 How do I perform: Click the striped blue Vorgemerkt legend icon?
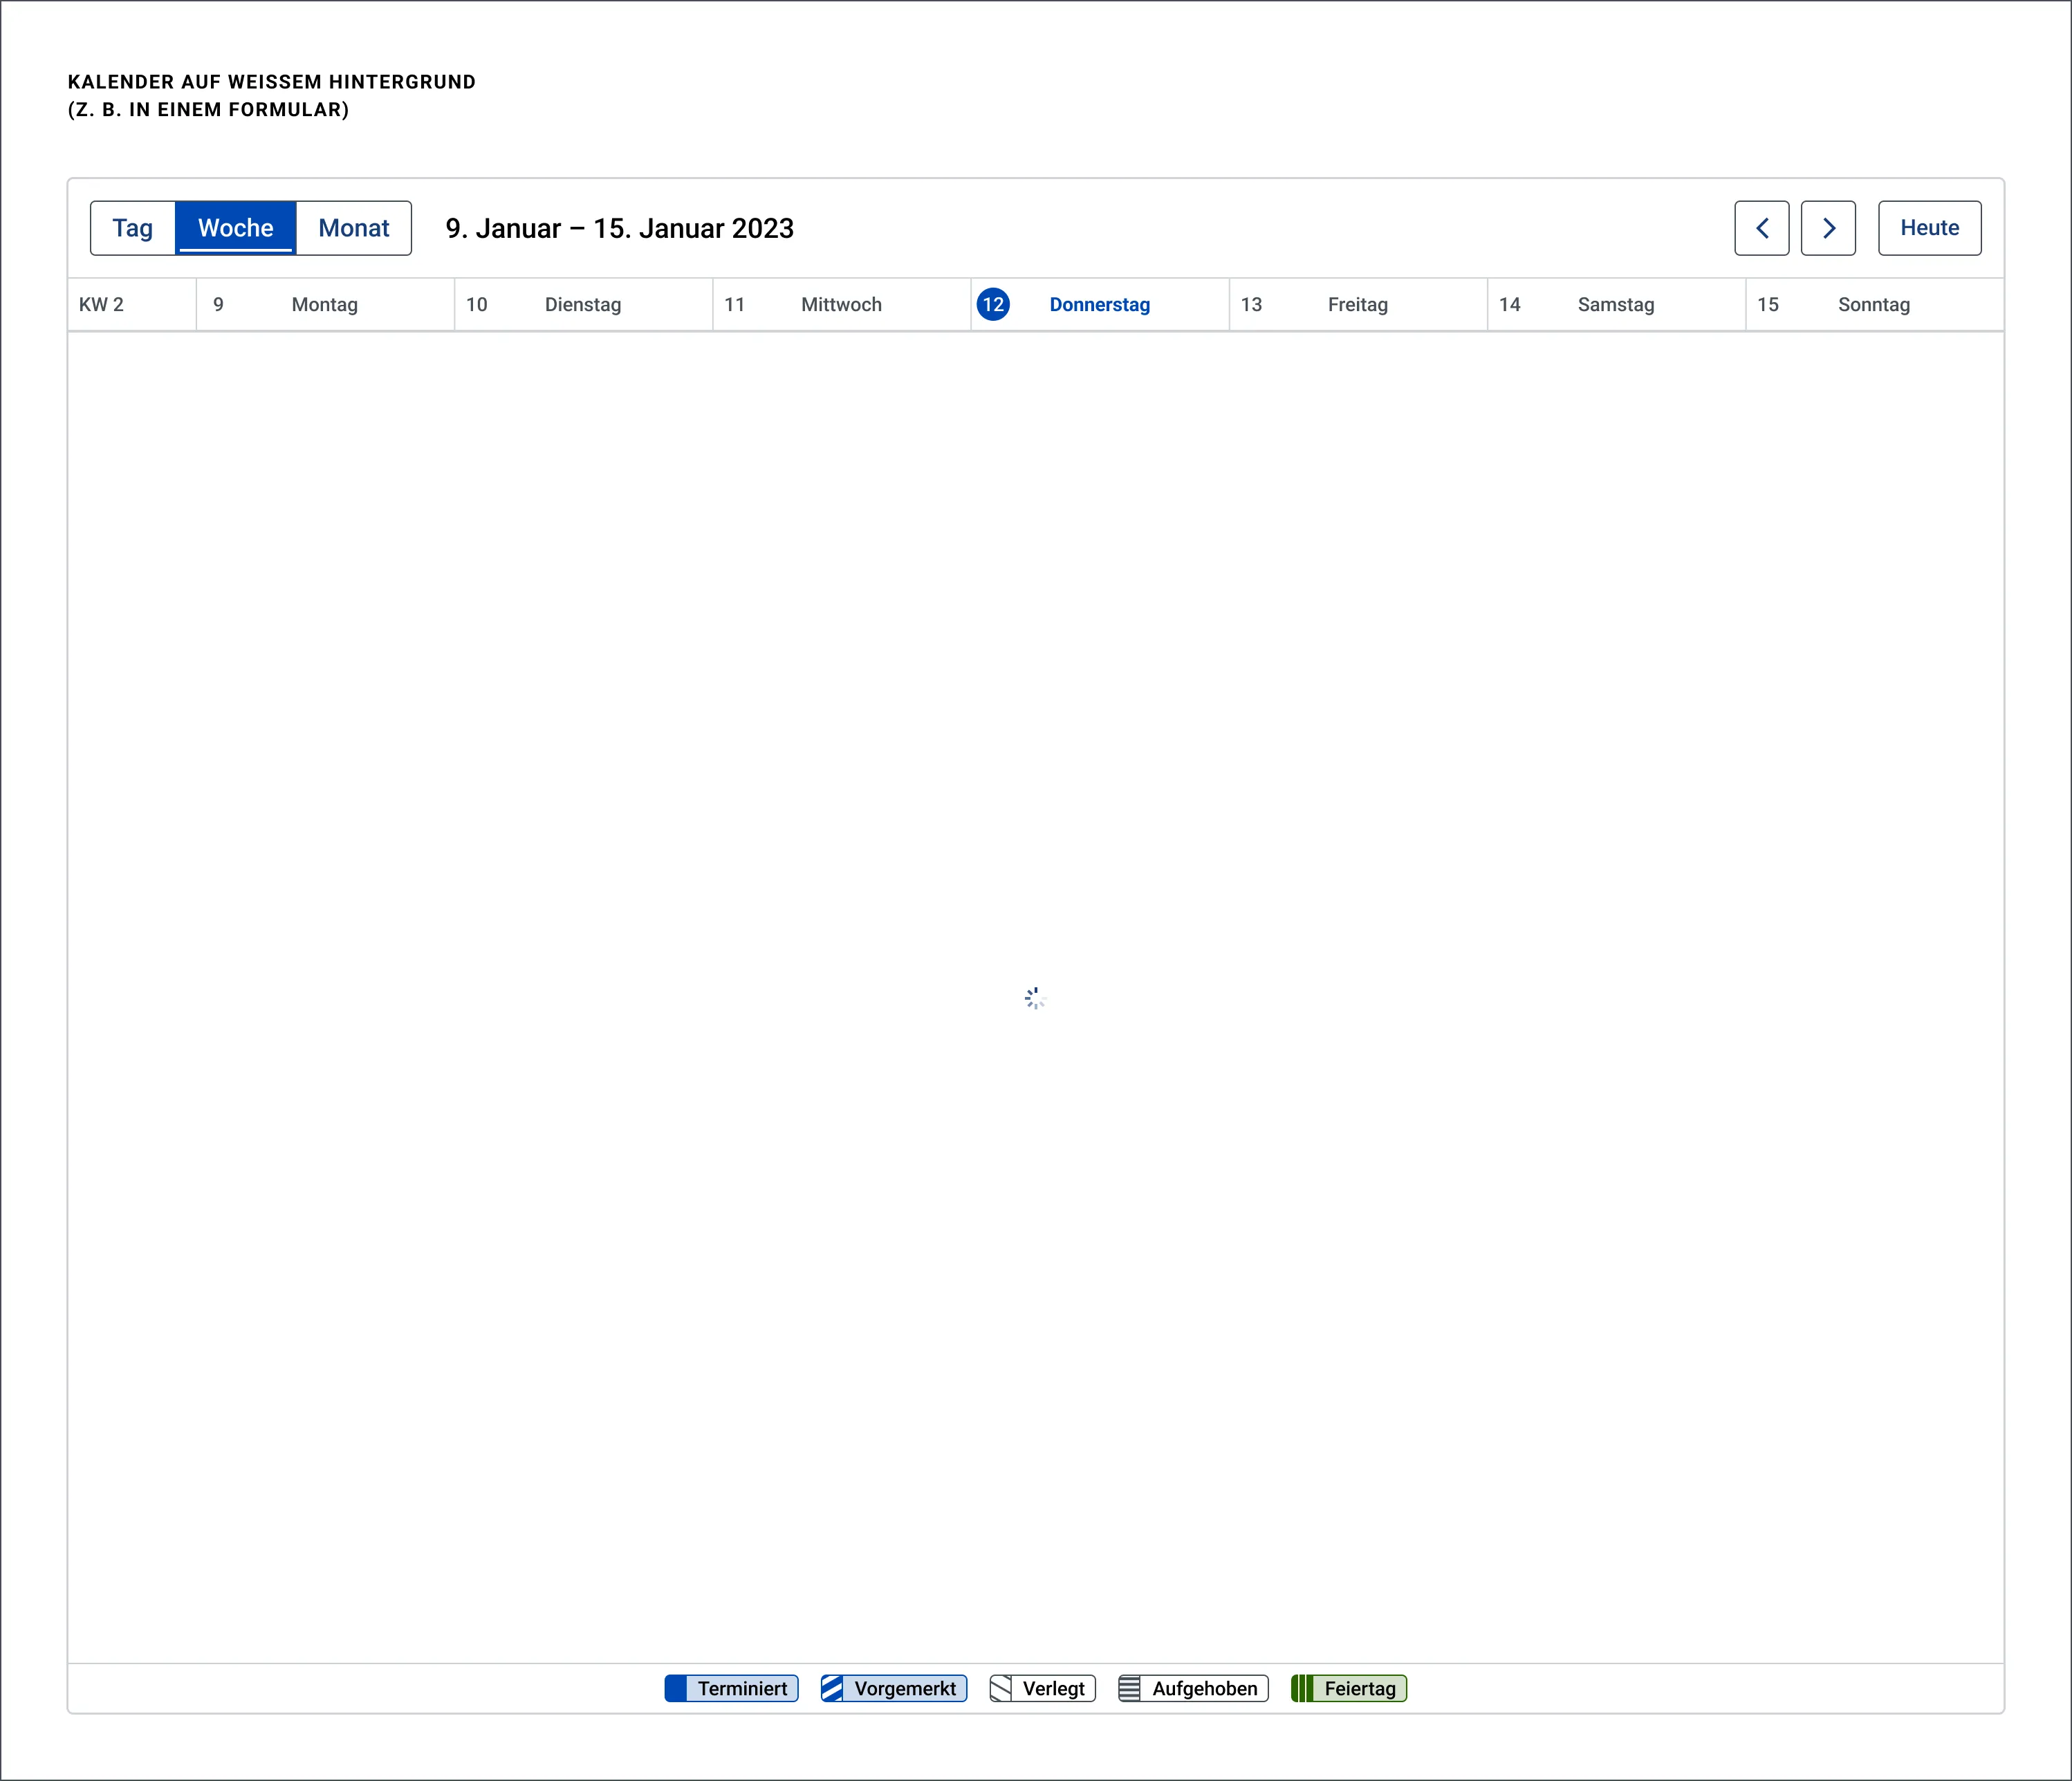pyautogui.click(x=832, y=1688)
